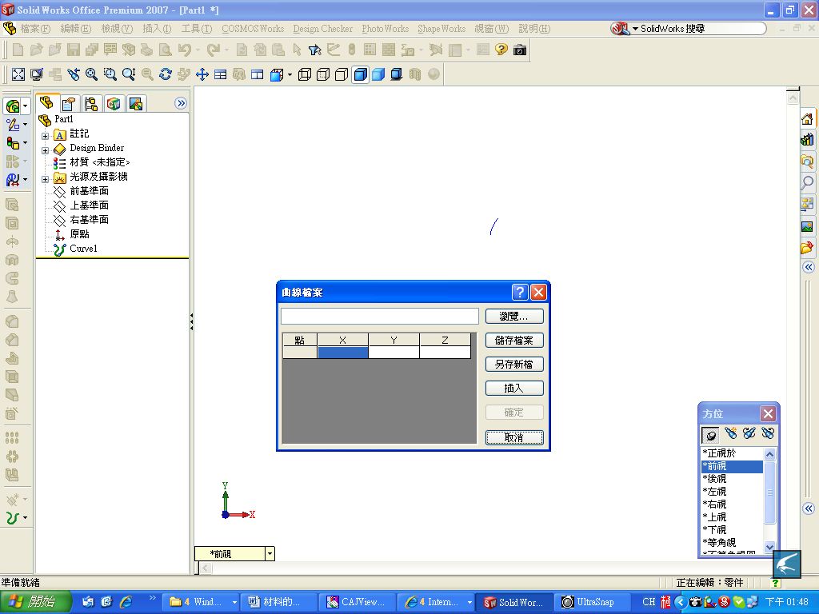Open the 工具 (Tools) menu
The image size is (819, 614).
pos(197,29)
